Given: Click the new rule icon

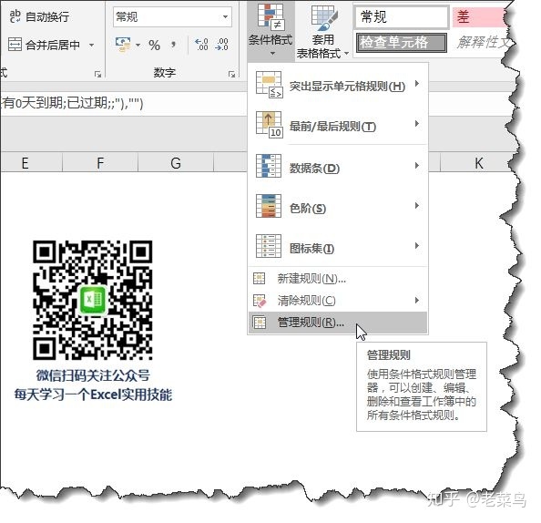Looking at the screenshot, I should [259, 278].
